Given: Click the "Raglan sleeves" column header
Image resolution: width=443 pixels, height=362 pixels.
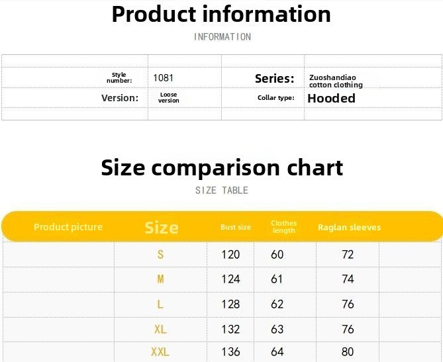Looking at the screenshot, I should coord(349,227).
